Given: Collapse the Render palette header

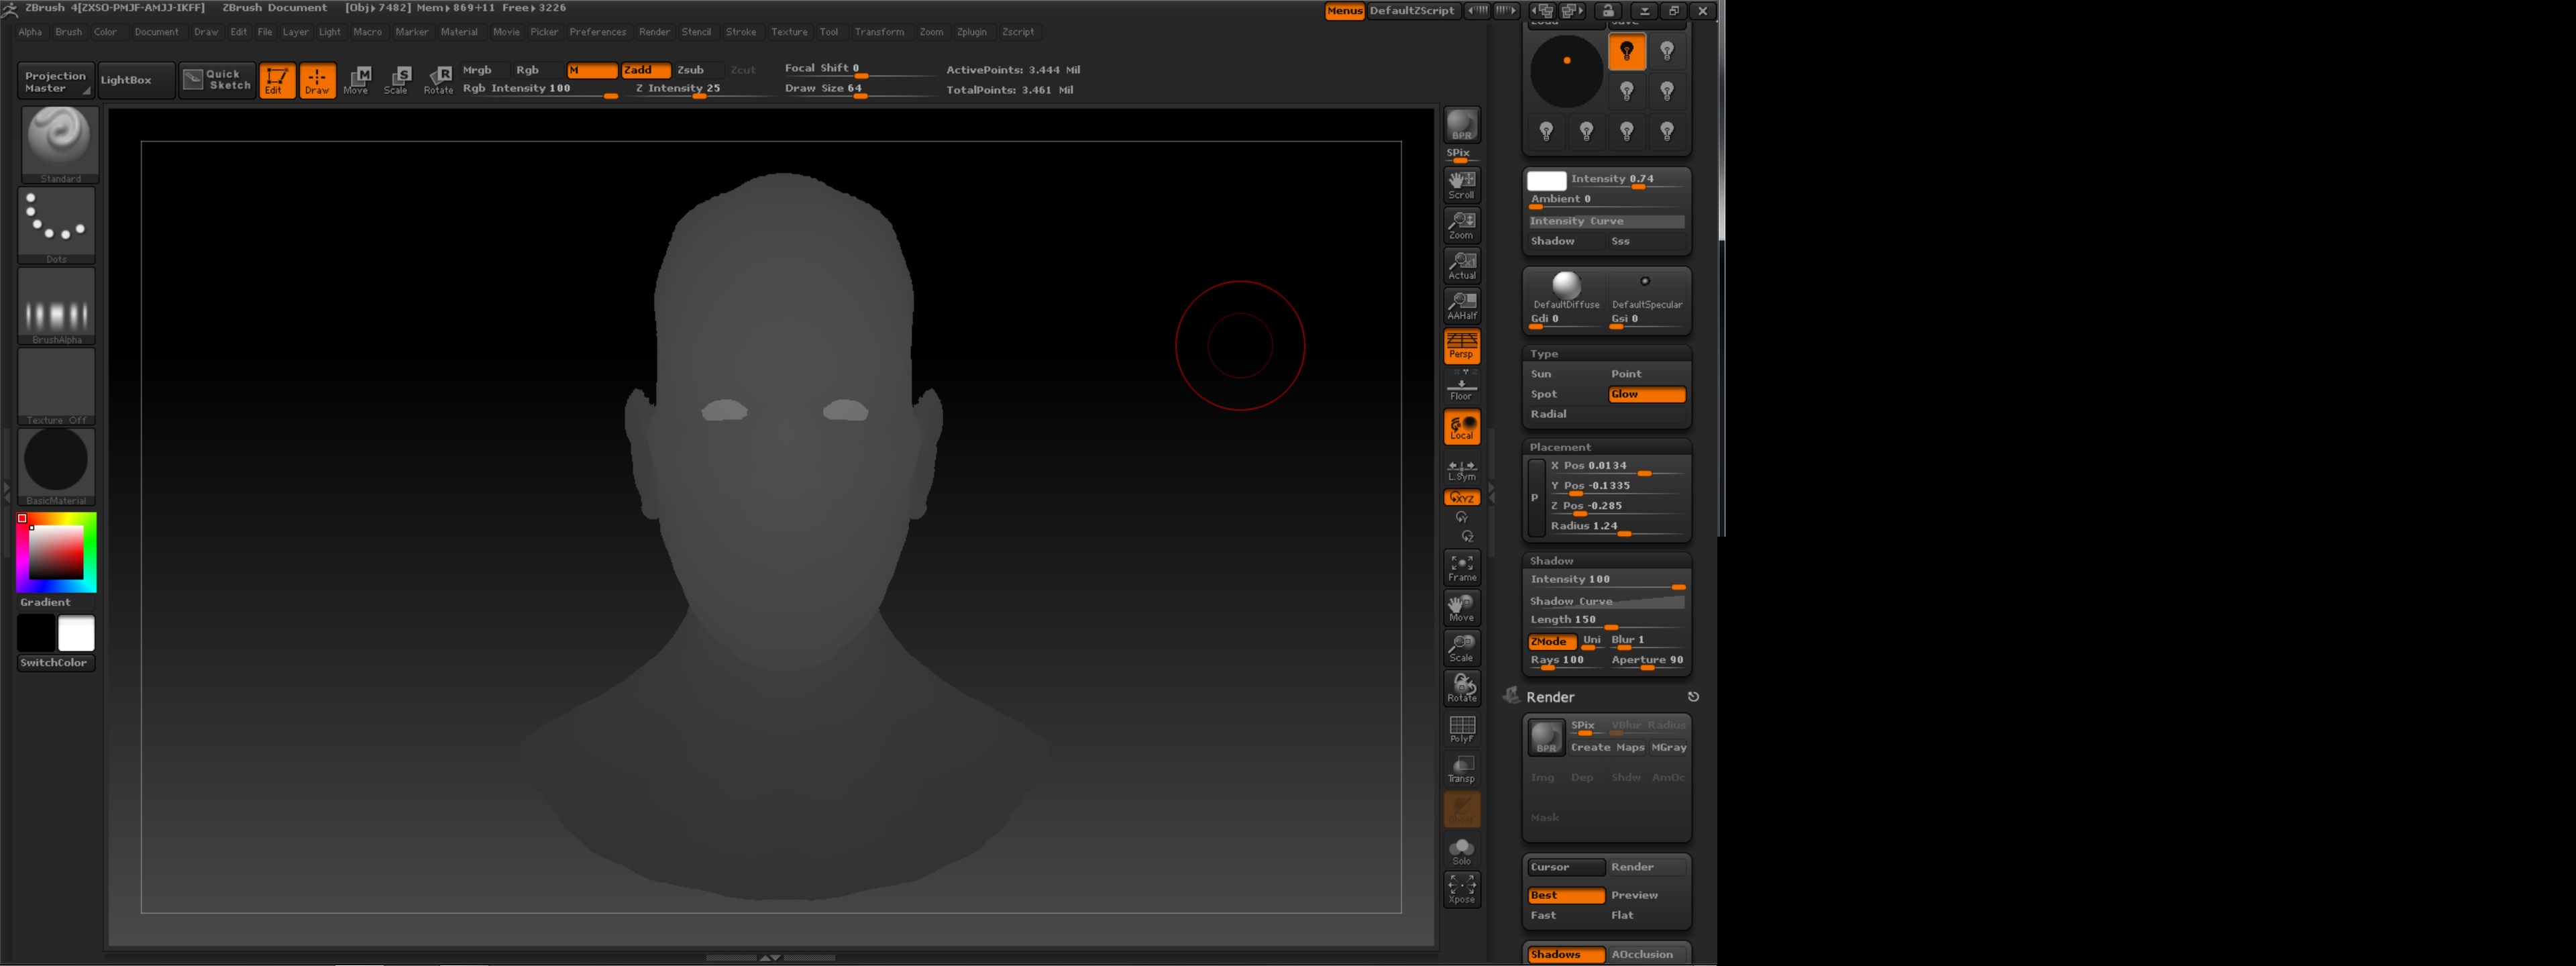Looking at the screenshot, I should (1550, 697).
